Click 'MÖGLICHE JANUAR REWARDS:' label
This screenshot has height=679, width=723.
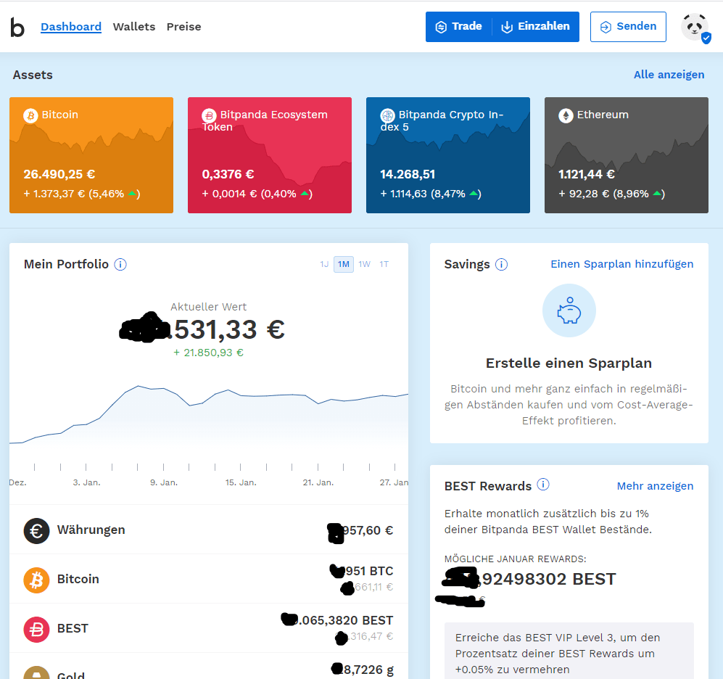(x=515, y=559)
